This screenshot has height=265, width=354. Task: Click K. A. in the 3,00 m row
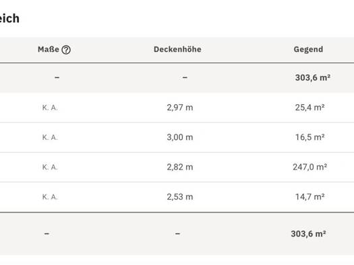coord(50,137)
